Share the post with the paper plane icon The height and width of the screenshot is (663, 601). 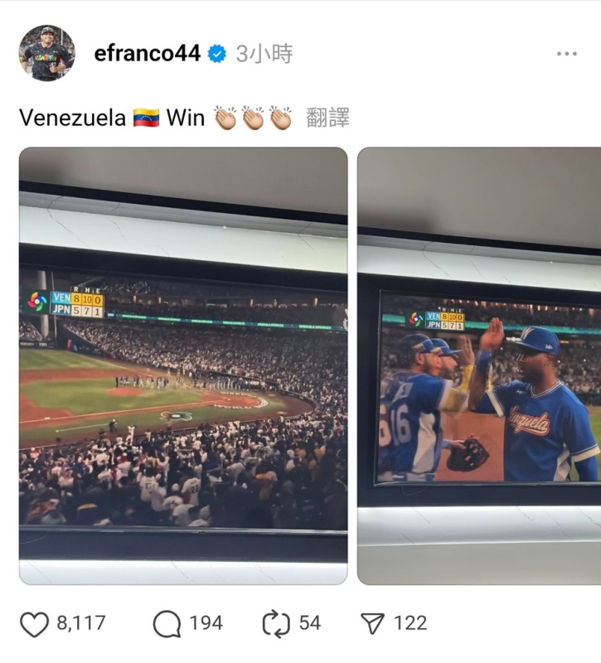372,624
